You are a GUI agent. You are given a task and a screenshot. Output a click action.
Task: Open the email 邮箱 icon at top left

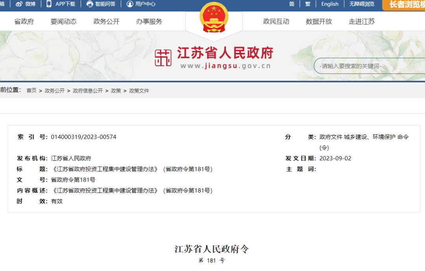click(x=2, y=4)
